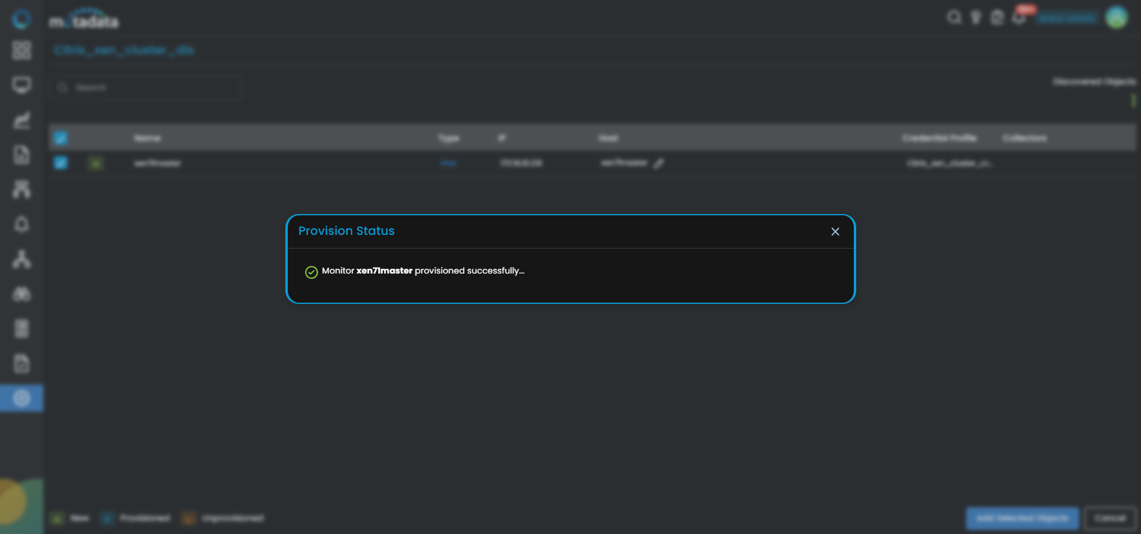
Task: Click the edit pencil beside the host name
Action: click(x=658, y=164)
